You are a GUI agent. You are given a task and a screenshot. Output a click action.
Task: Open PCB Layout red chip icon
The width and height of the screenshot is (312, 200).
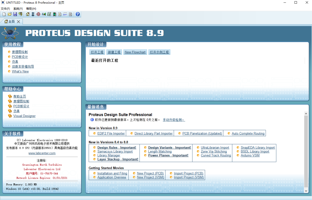[x=38, y=14]
